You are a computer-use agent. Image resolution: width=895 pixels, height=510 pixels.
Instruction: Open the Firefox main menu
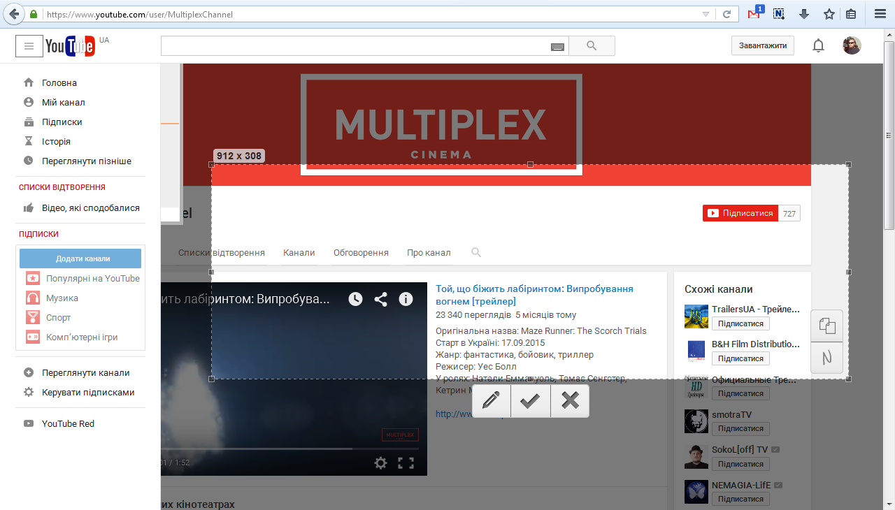(x=880, y=14)
